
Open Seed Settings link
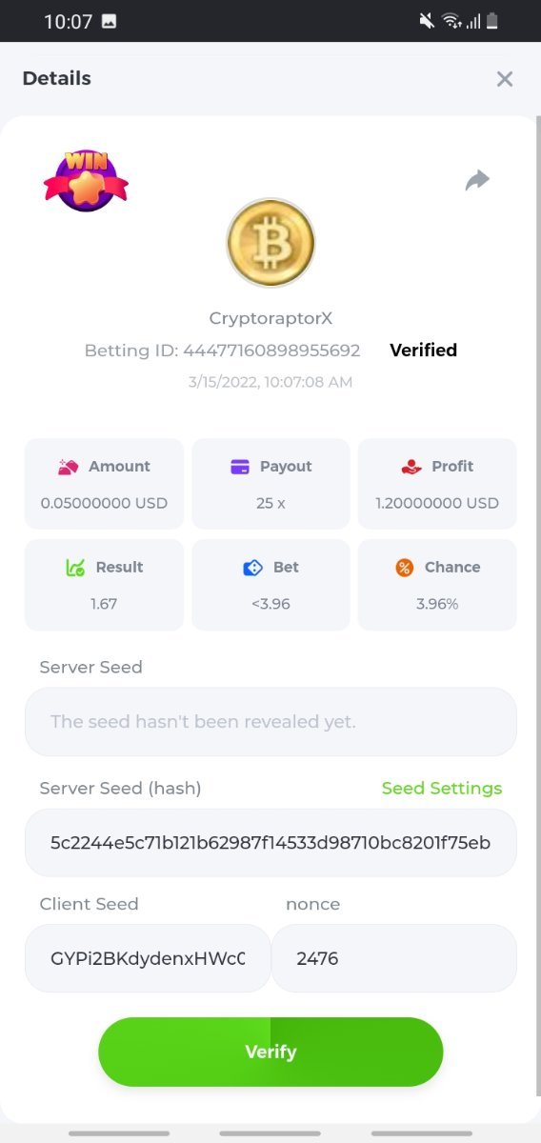point(442,789)
